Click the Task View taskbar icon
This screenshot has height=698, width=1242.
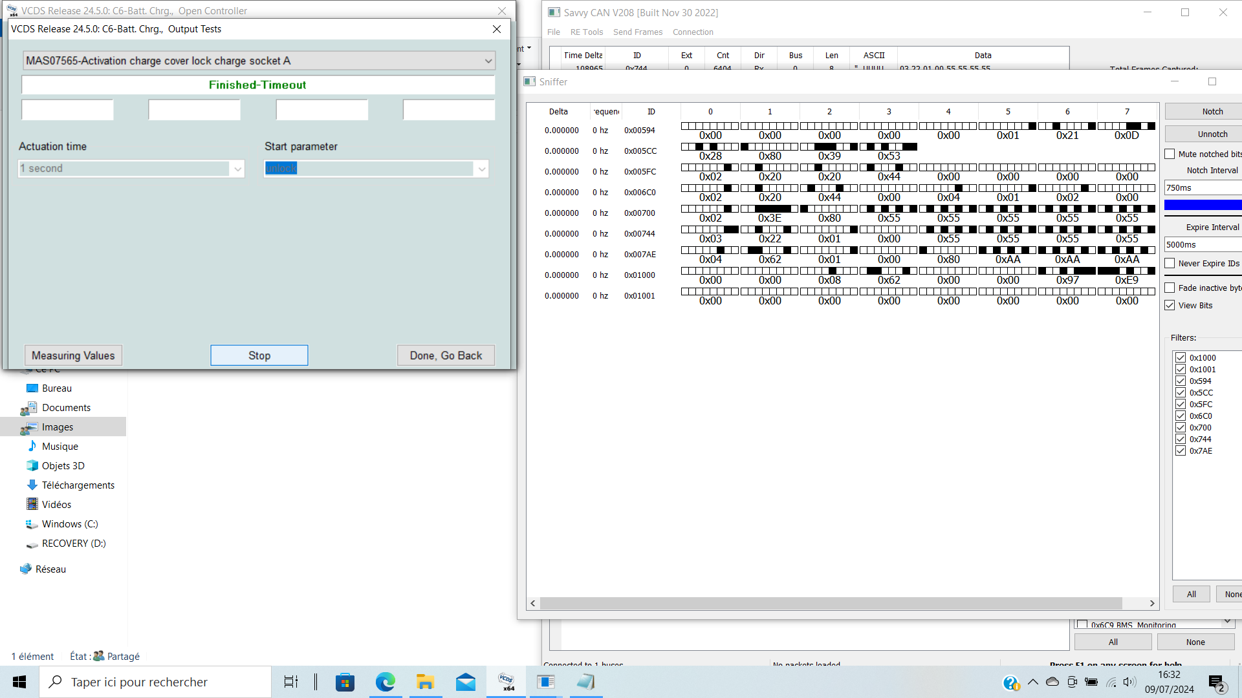291,682
